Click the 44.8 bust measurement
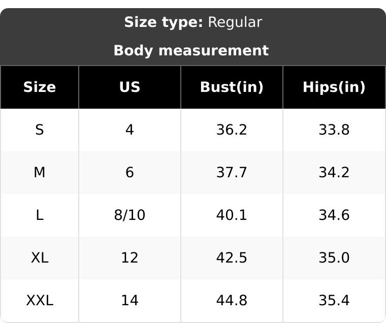This screenshot has width=386, height=323. [232, 301]
